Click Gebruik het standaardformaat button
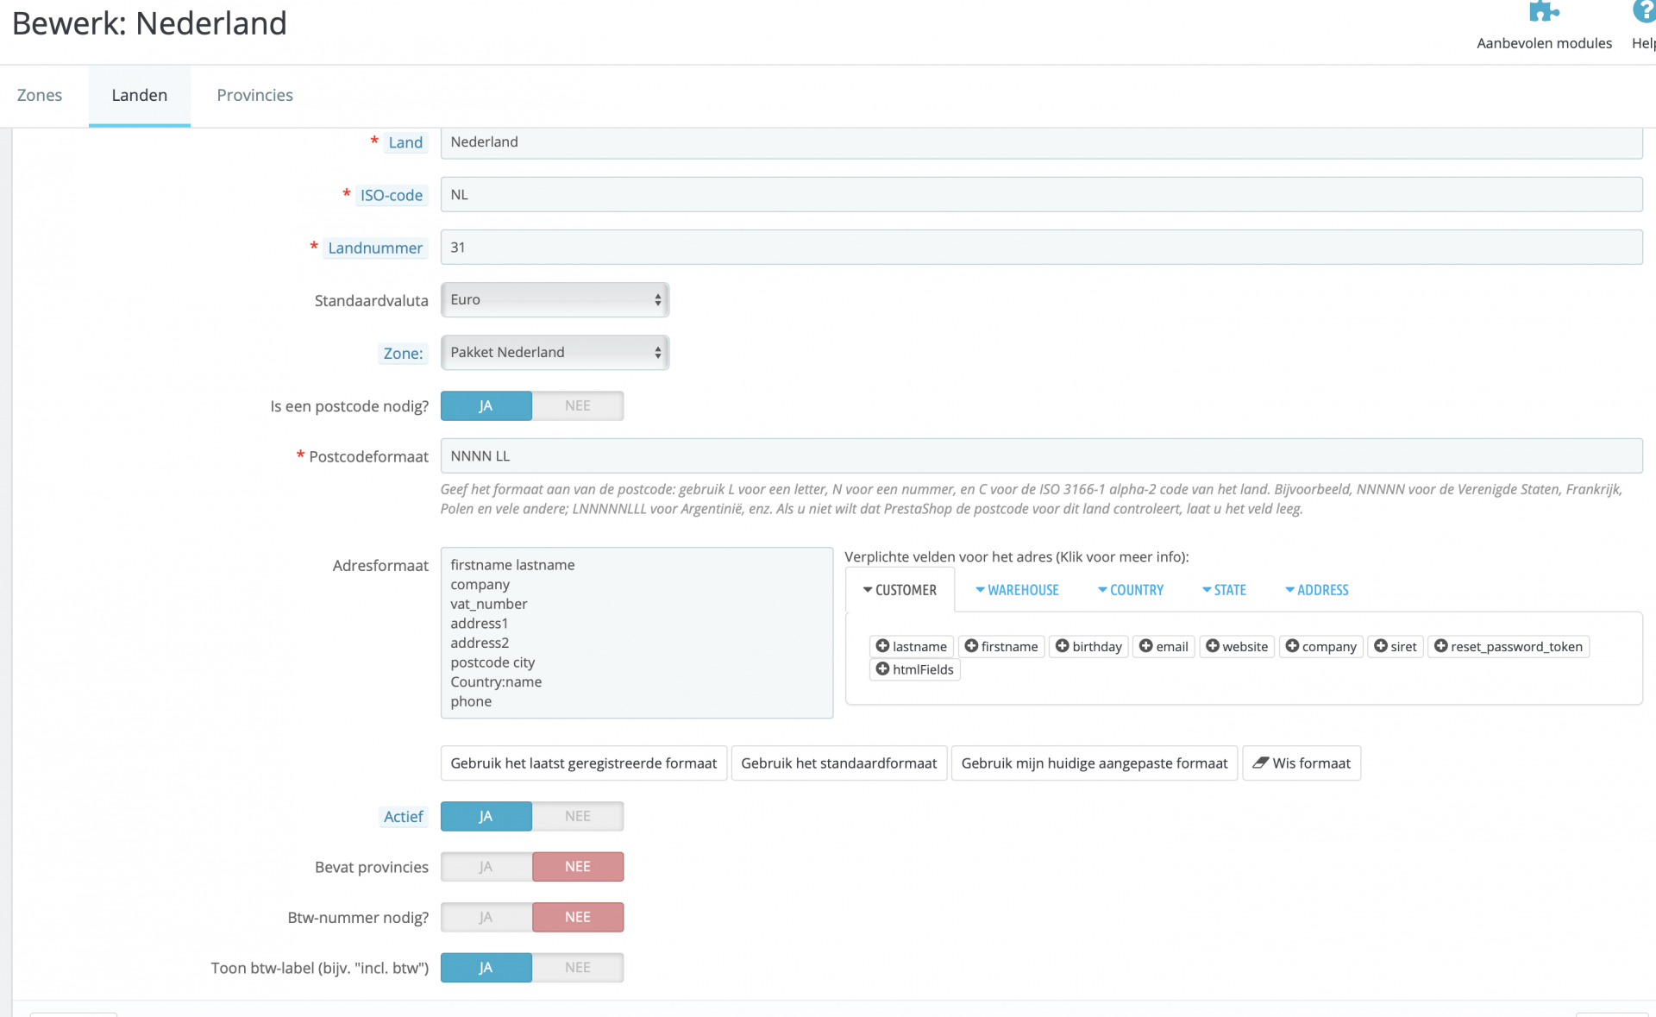 tap(838, 763)
